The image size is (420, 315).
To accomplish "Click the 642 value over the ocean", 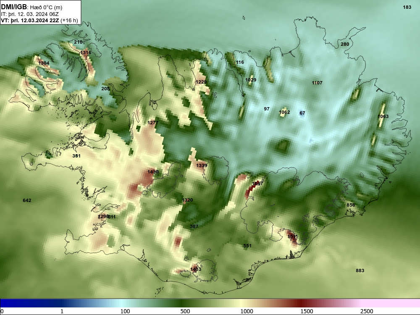I will click(x=27, y=200).
